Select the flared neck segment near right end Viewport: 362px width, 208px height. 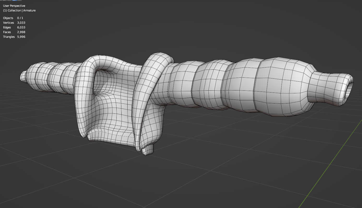[325, 89]
